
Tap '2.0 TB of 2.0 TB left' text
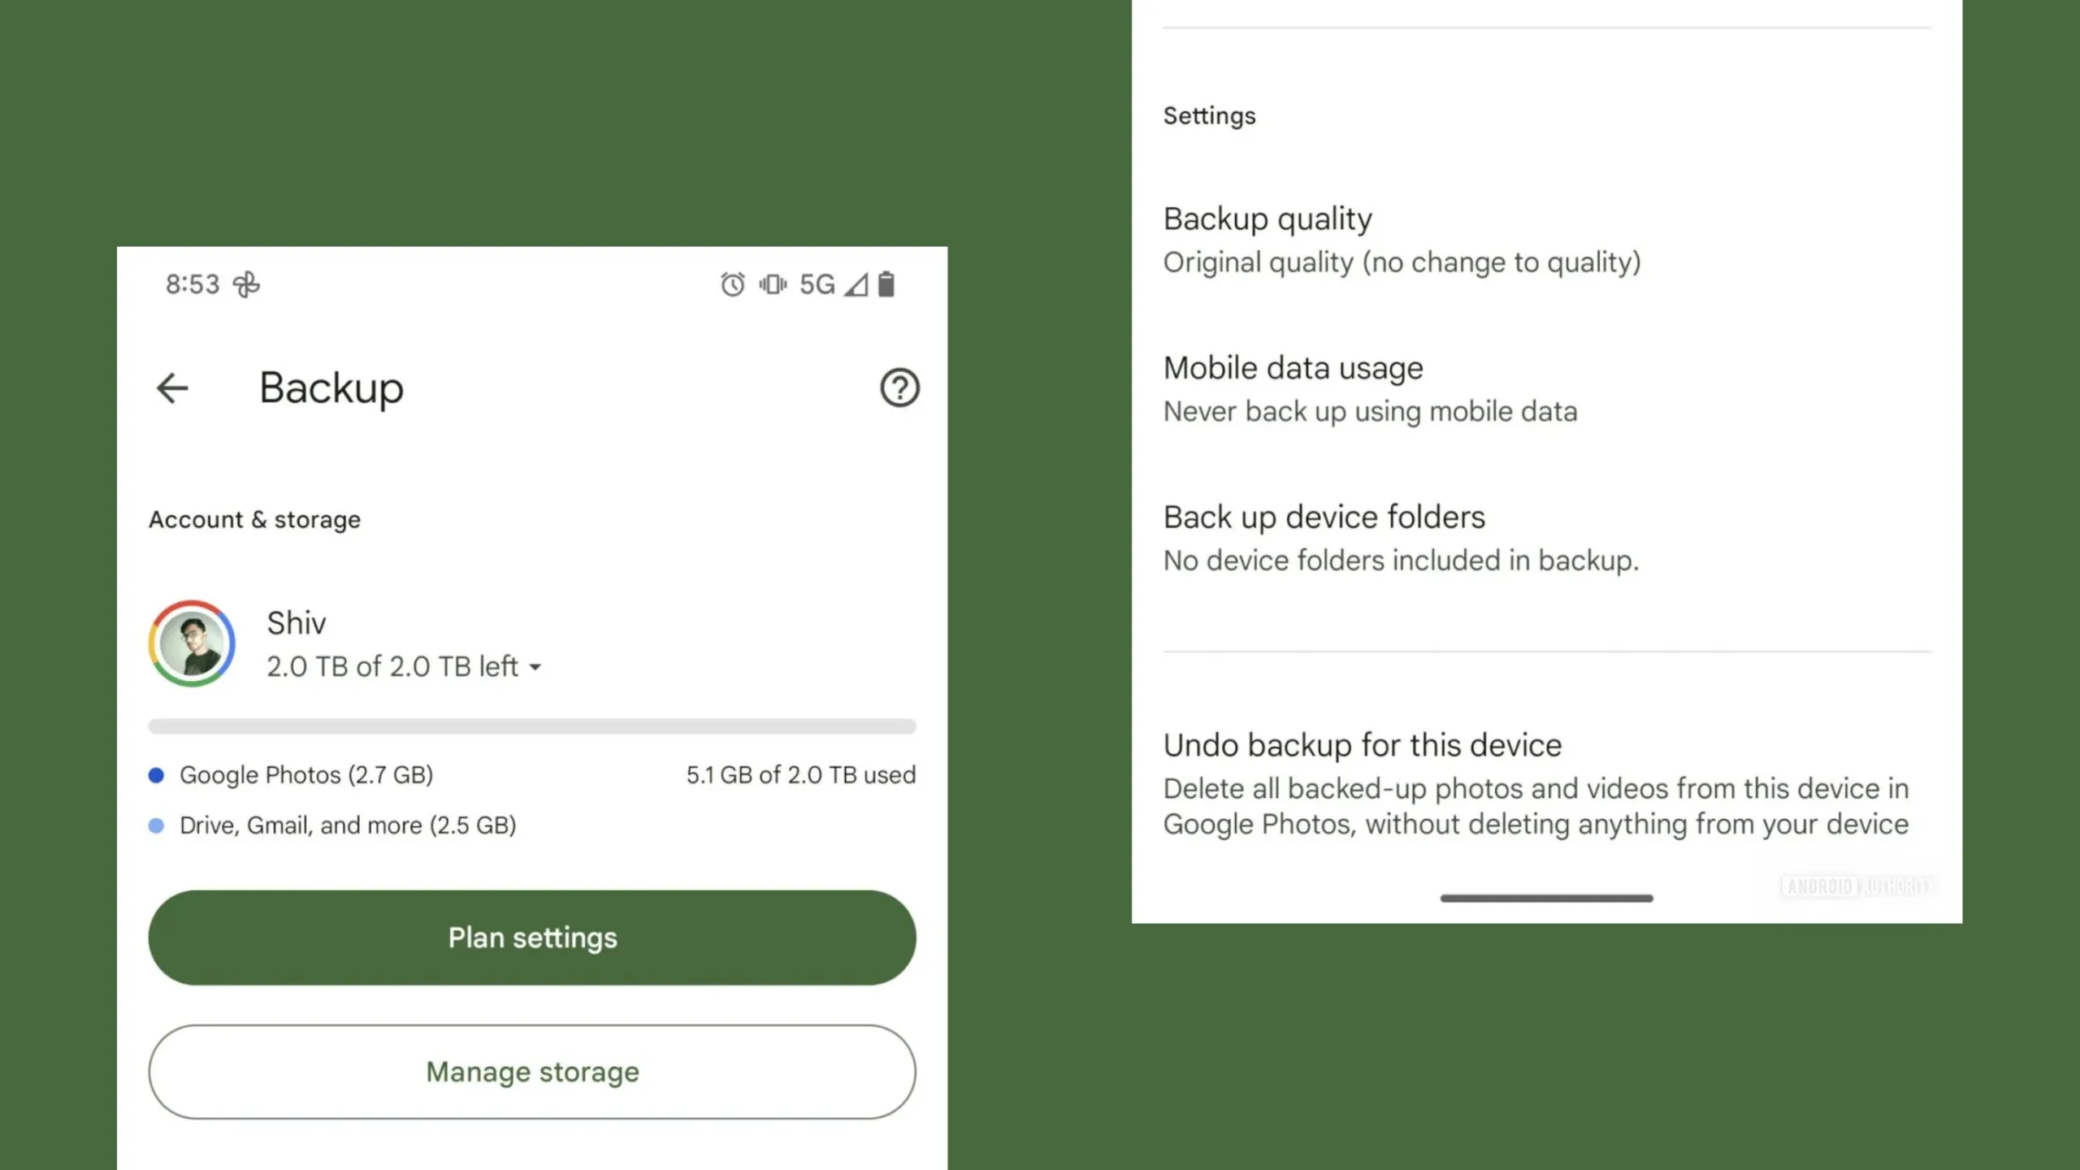(x=392, y=667)
